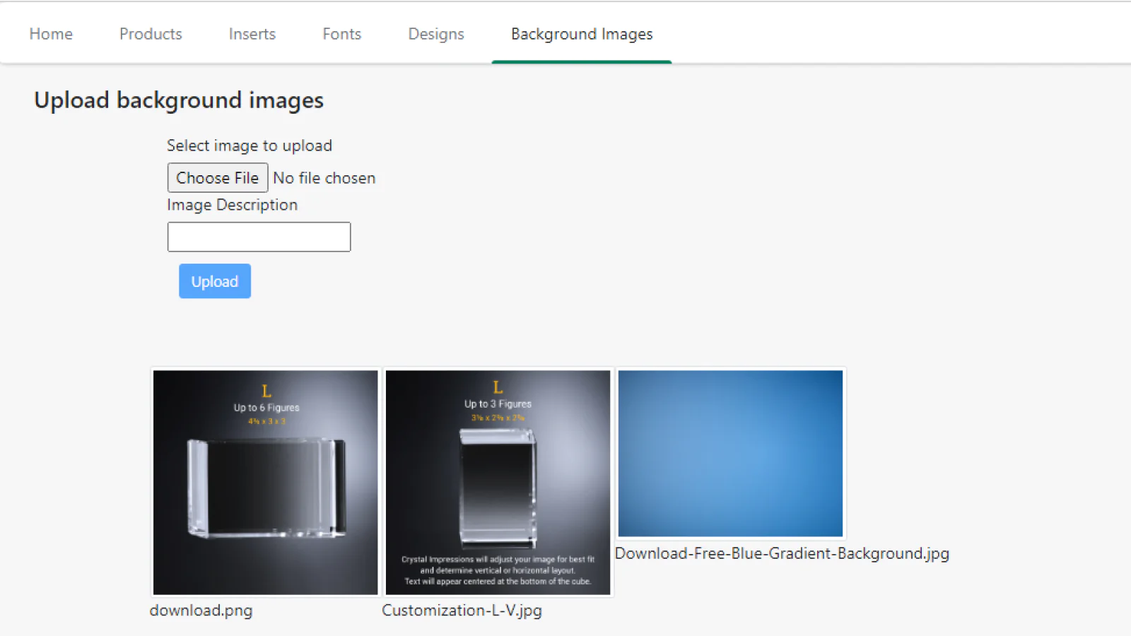
Task: Open the Home tab
Action: click(51, 34)
